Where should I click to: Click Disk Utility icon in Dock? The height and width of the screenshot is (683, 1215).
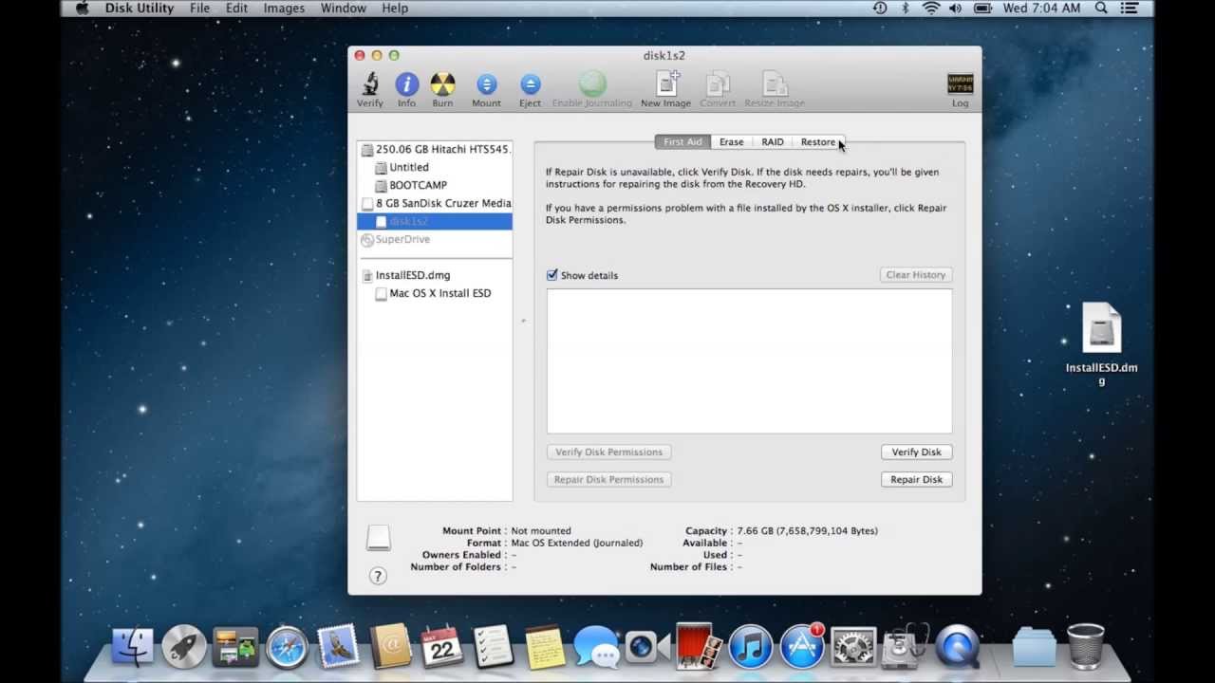tap(905, 647)
